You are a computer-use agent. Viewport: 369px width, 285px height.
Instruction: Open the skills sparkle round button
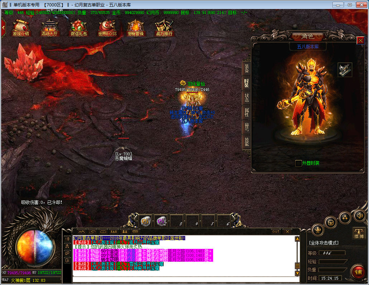pyautogui.click(x=345, y=218)
